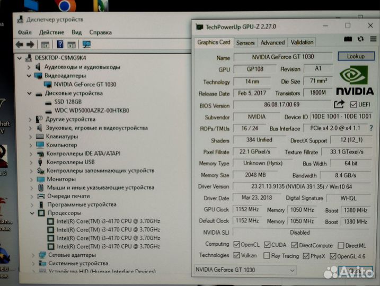This screenshot has width=380, height=286.
Task: Click the blue Help icon in Device Manager toolbar
Action: click(x=60, y=44)
